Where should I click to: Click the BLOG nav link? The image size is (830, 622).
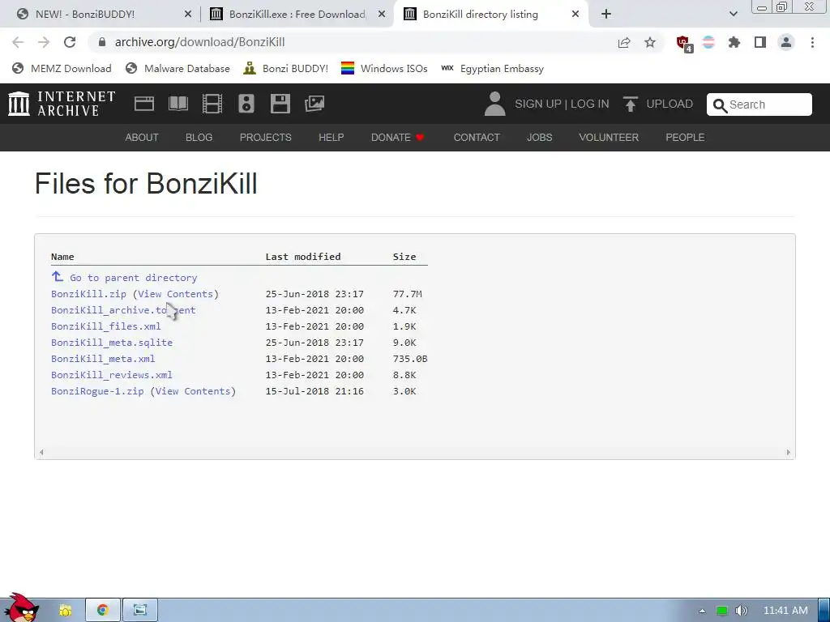coord(199,138)
